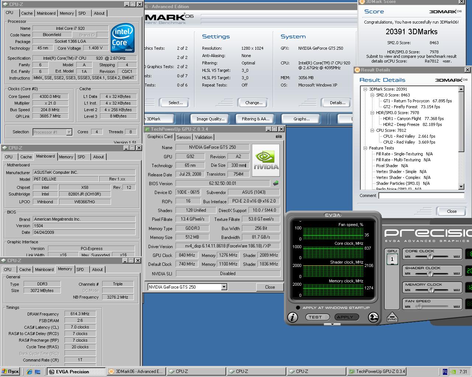Collapse the HDR/SM3.0 Score: 7978 node
Image resolution: width=472 pixels, height=377 pixels.
(x=372, y=113)
